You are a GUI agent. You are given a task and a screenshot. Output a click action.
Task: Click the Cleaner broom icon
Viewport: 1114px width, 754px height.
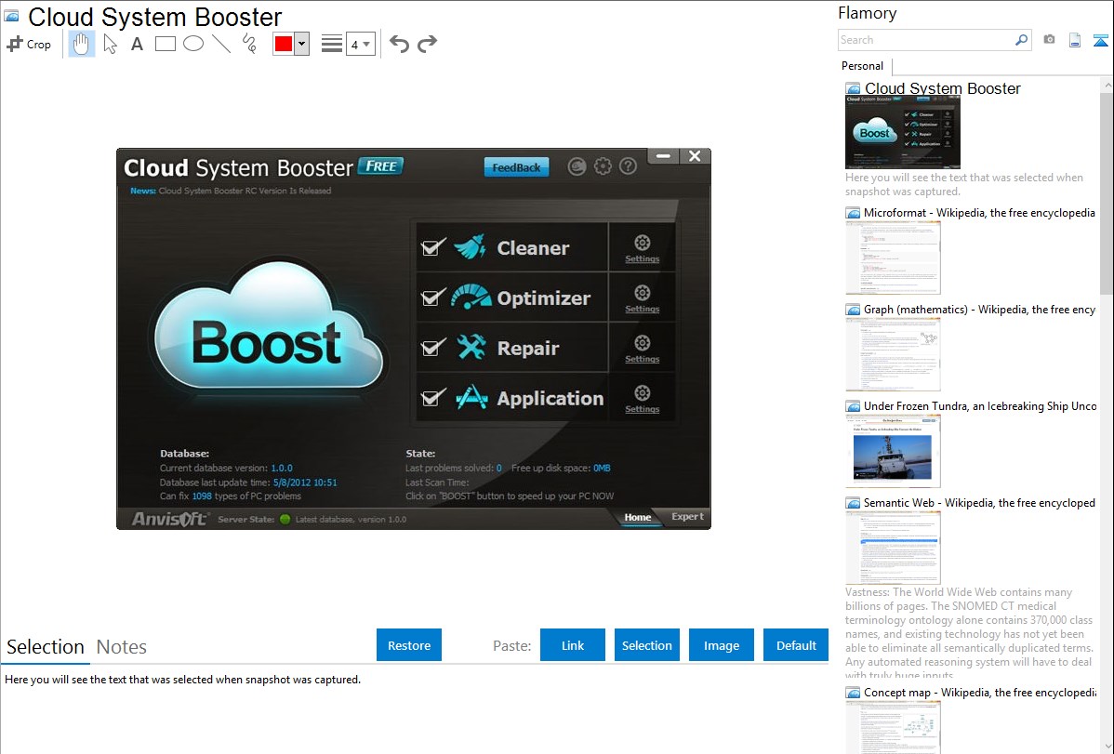tap(470, 247)
